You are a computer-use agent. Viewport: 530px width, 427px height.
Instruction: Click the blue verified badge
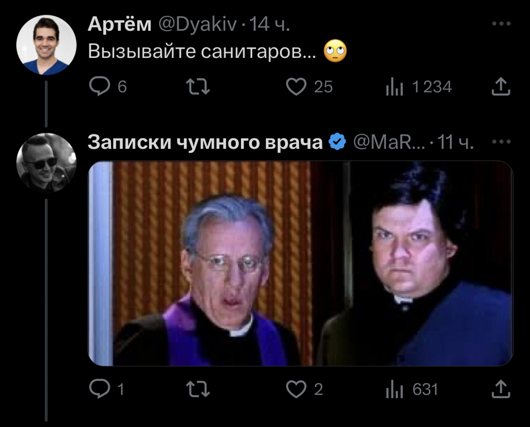coord(337,142)
